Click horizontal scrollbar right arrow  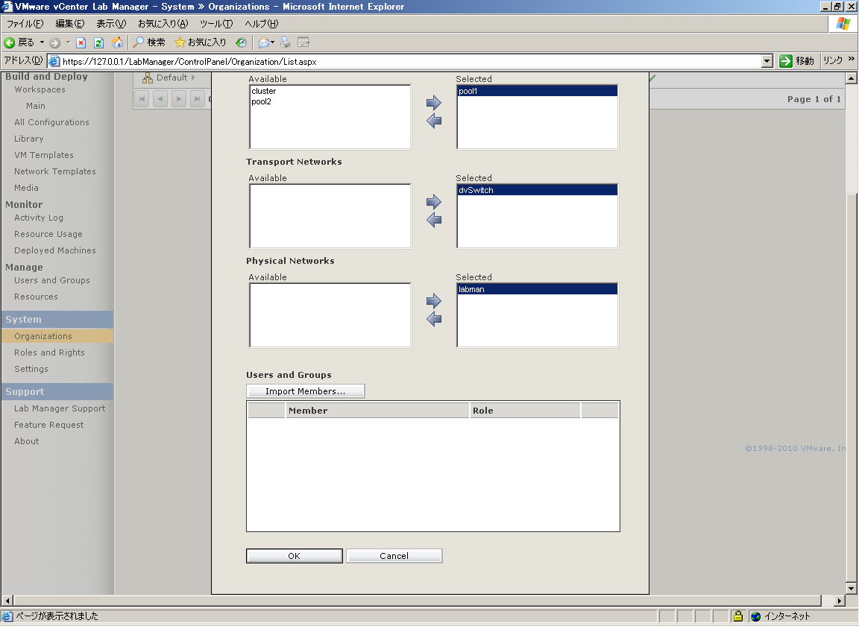click(x=840, y=601)
